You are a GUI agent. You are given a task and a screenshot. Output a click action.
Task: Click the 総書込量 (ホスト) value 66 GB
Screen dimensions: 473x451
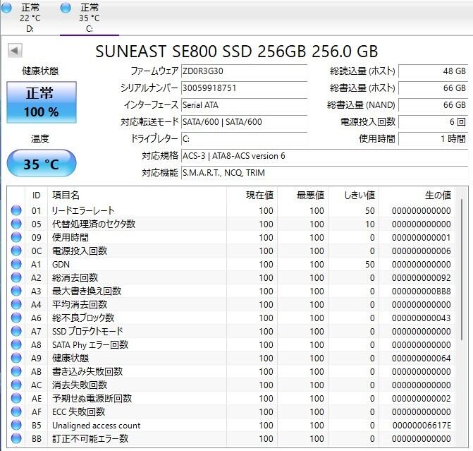434,88
